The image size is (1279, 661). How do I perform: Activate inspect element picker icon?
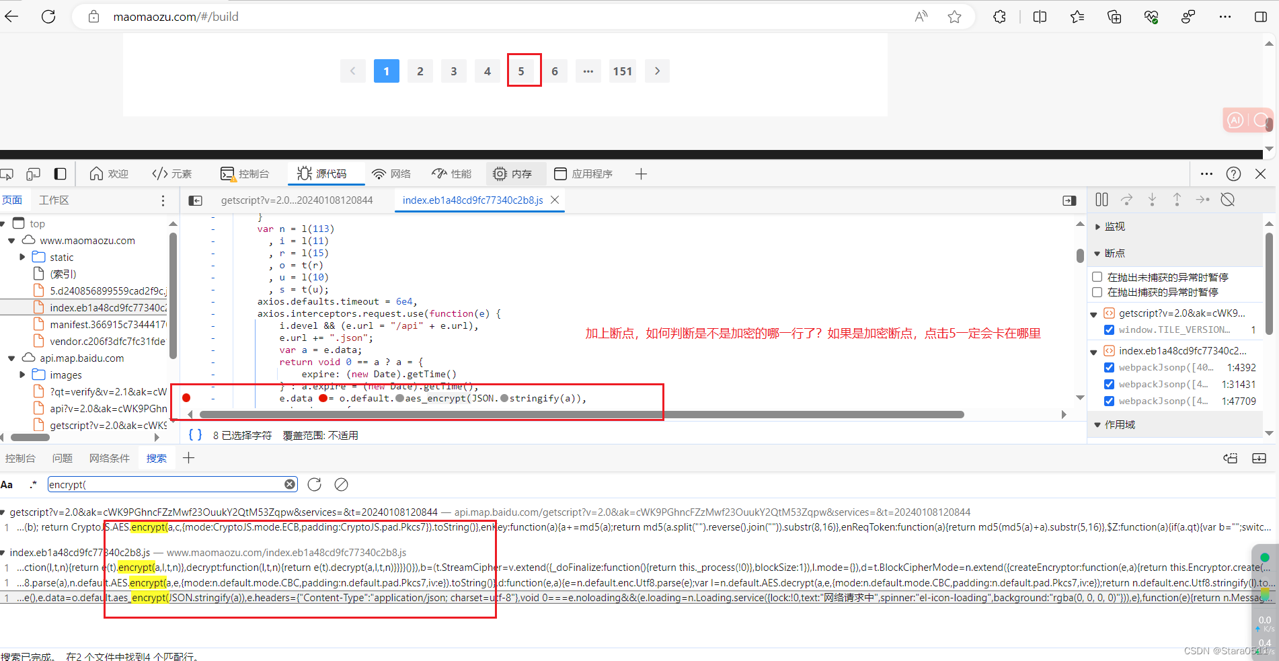pos(7,174)
